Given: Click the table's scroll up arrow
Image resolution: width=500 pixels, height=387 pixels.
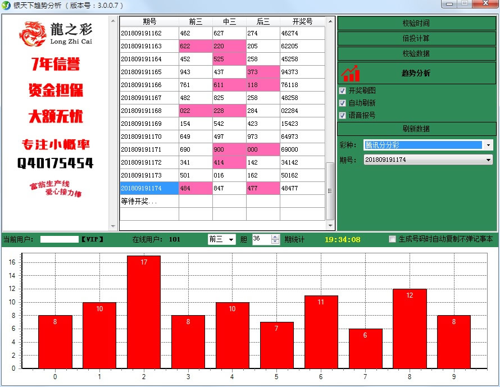Looking at the screenshot, I should [x=330, y=22].
